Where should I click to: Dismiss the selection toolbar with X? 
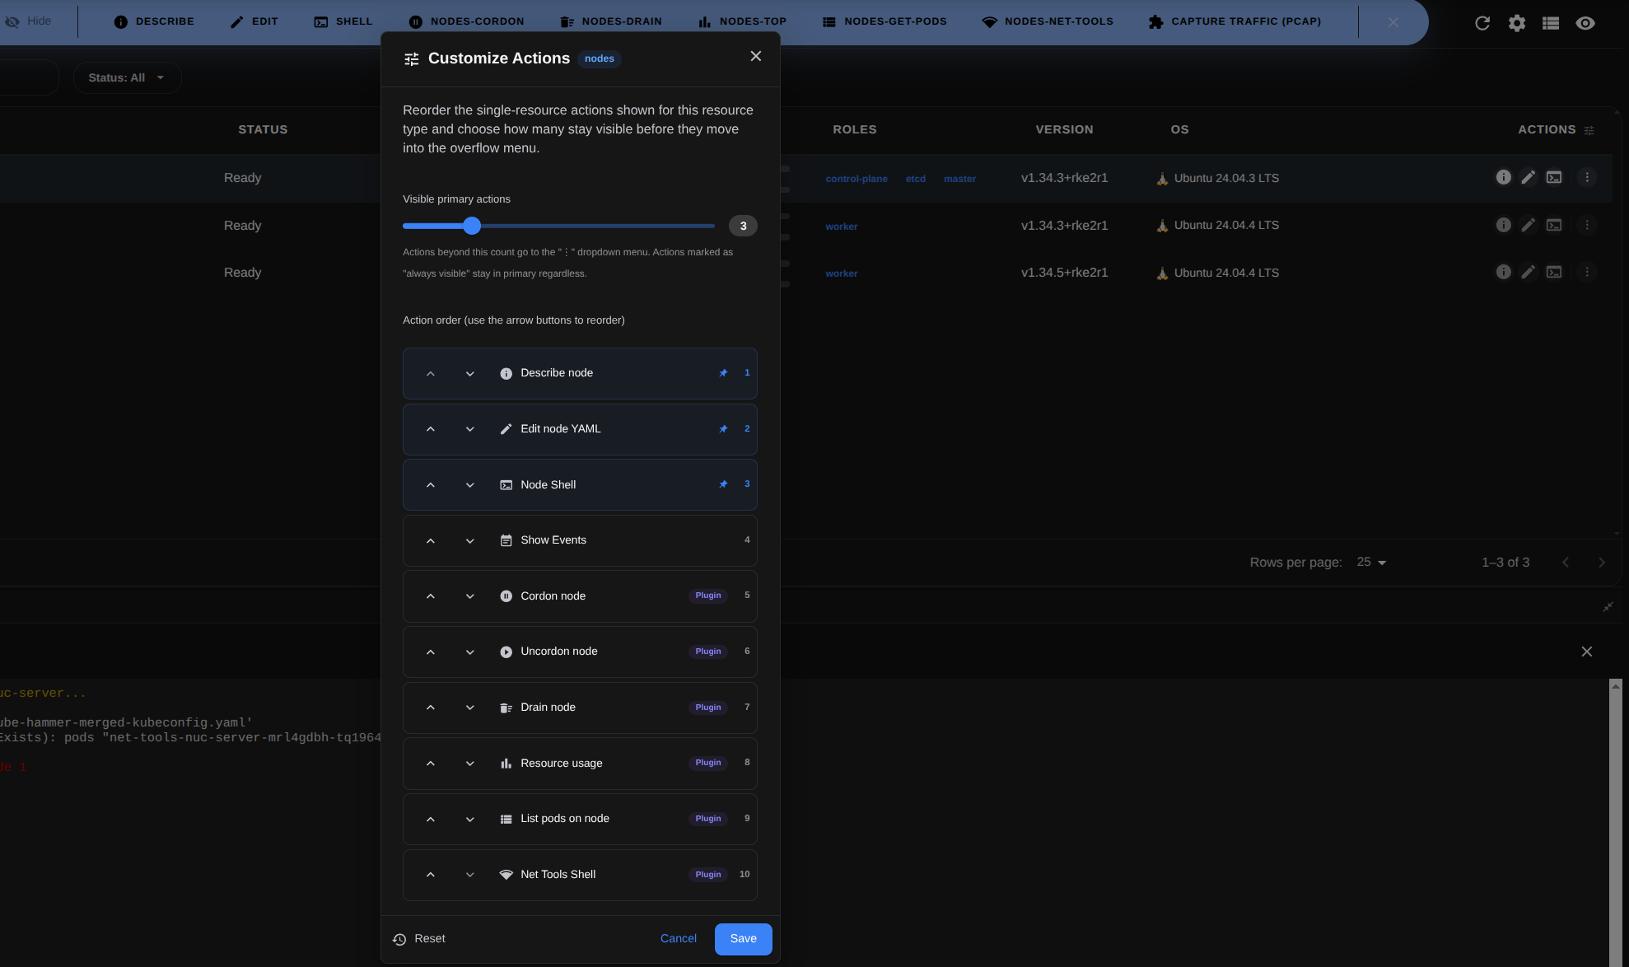(1393, 22)
